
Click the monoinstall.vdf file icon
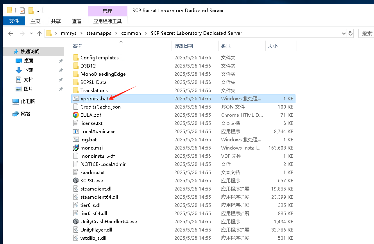[x=76, y=156]
